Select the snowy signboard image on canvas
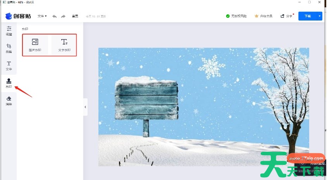The image size is (327, 180). click(203, 107)
